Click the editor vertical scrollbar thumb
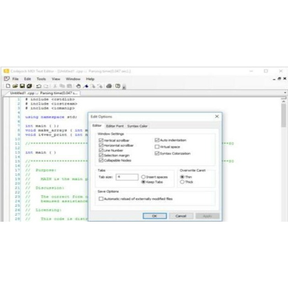Viewport: 288px width, 288px height. pos(284,115)
